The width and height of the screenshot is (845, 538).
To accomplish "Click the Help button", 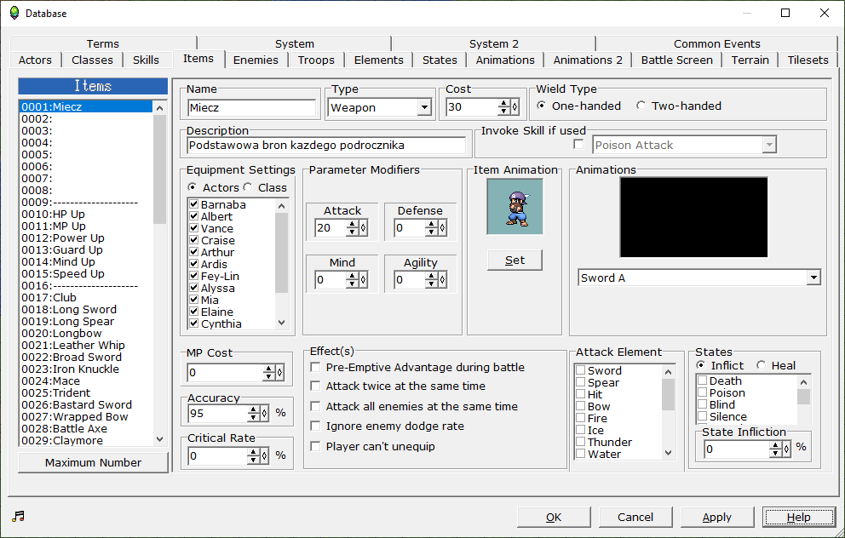I will pyautogui.click(x=799, y=517).
